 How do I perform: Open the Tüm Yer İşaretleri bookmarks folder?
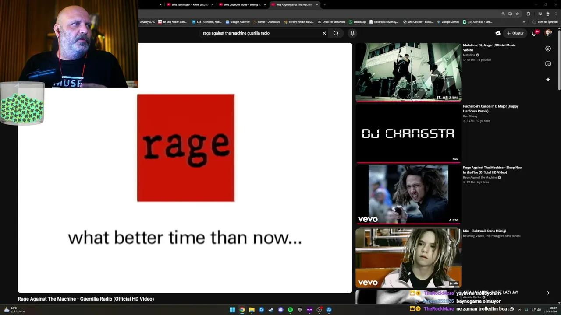545,22
